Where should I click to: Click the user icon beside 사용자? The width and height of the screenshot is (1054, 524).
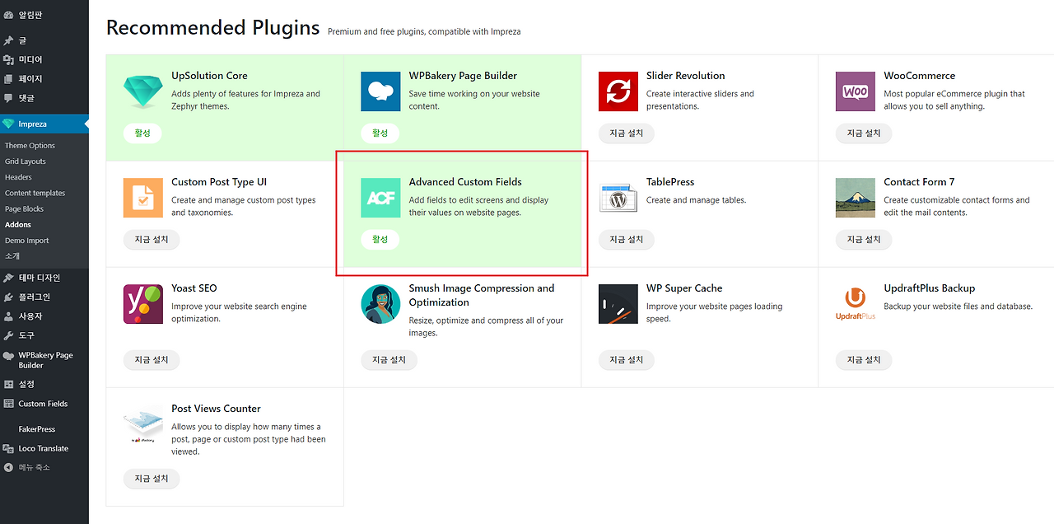[x=8, y=316]
